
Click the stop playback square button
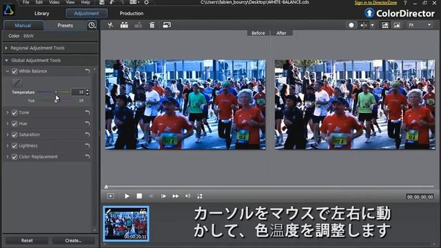[x=139, y=196]
